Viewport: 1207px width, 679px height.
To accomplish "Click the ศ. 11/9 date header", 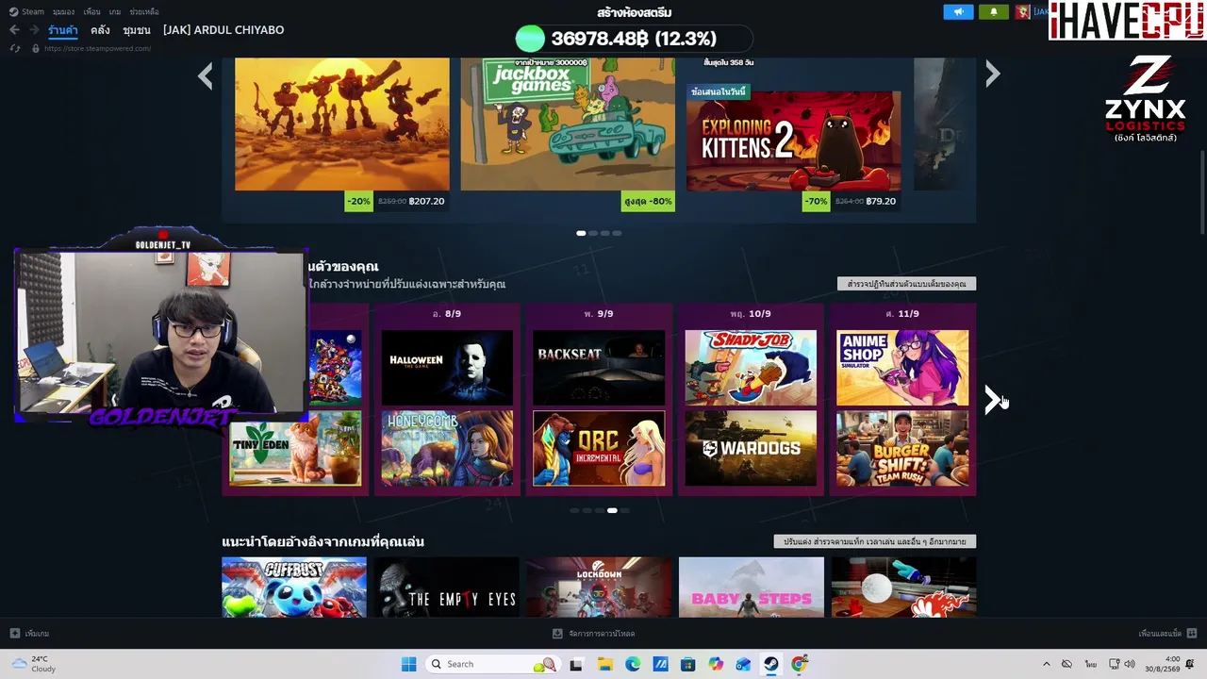I will (902, 313).
